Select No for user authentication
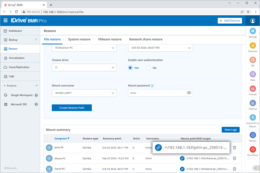 click(x=148, y=68)
